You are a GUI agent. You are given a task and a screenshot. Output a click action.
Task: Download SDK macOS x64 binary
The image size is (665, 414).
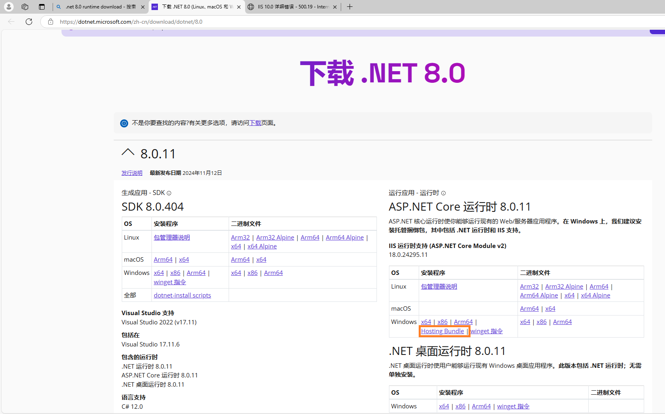(x=261, y=260)
